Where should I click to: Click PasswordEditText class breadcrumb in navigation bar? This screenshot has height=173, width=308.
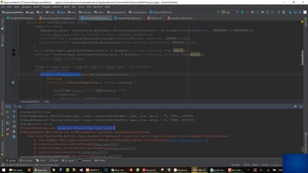(160, 12)
